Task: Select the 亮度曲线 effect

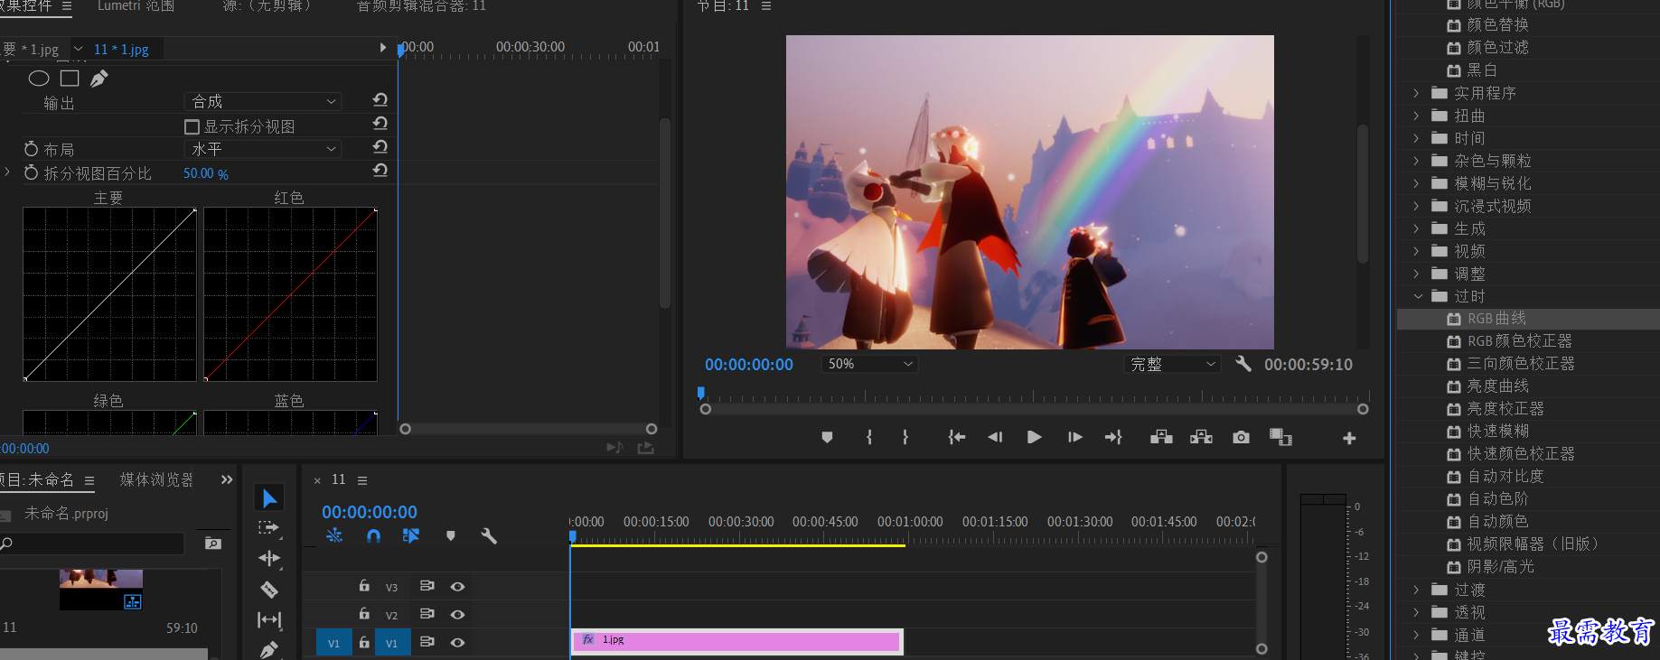Action: pyautogui.click(x=1498, y=386)
